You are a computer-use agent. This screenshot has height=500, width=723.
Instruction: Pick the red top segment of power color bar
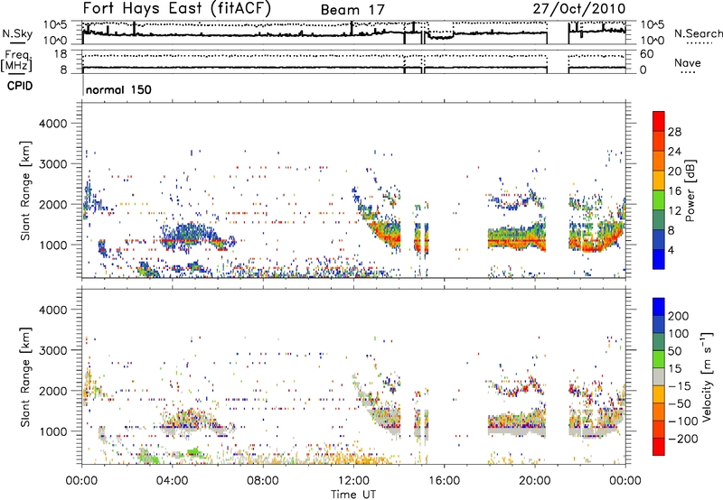659,122
